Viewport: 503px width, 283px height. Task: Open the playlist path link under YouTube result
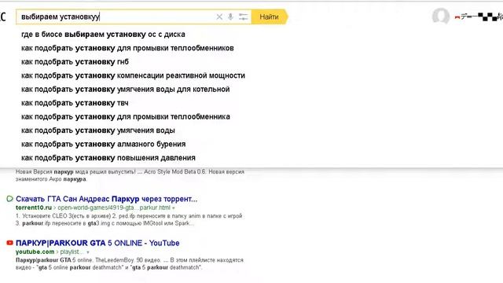72,252
